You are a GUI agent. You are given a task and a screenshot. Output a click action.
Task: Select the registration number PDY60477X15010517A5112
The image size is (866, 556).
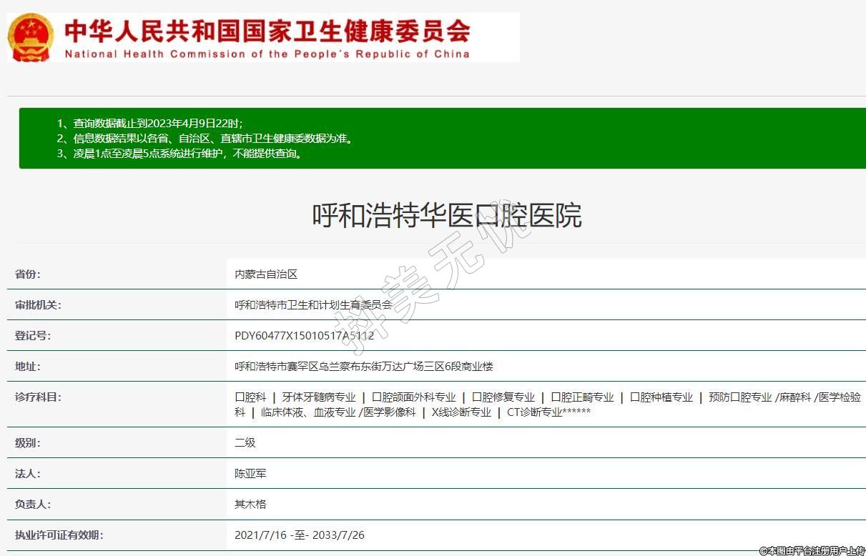point(304,336)
